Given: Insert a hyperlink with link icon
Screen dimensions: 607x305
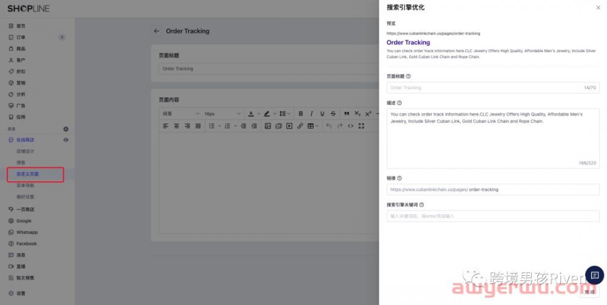Looking at the screenshot, I should [x=299, y=126].
